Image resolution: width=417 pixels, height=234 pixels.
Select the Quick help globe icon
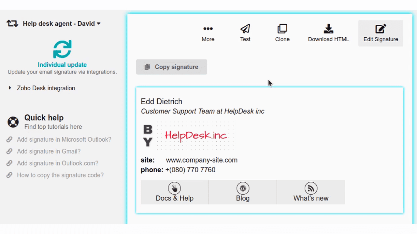click(x=13, y=122)
